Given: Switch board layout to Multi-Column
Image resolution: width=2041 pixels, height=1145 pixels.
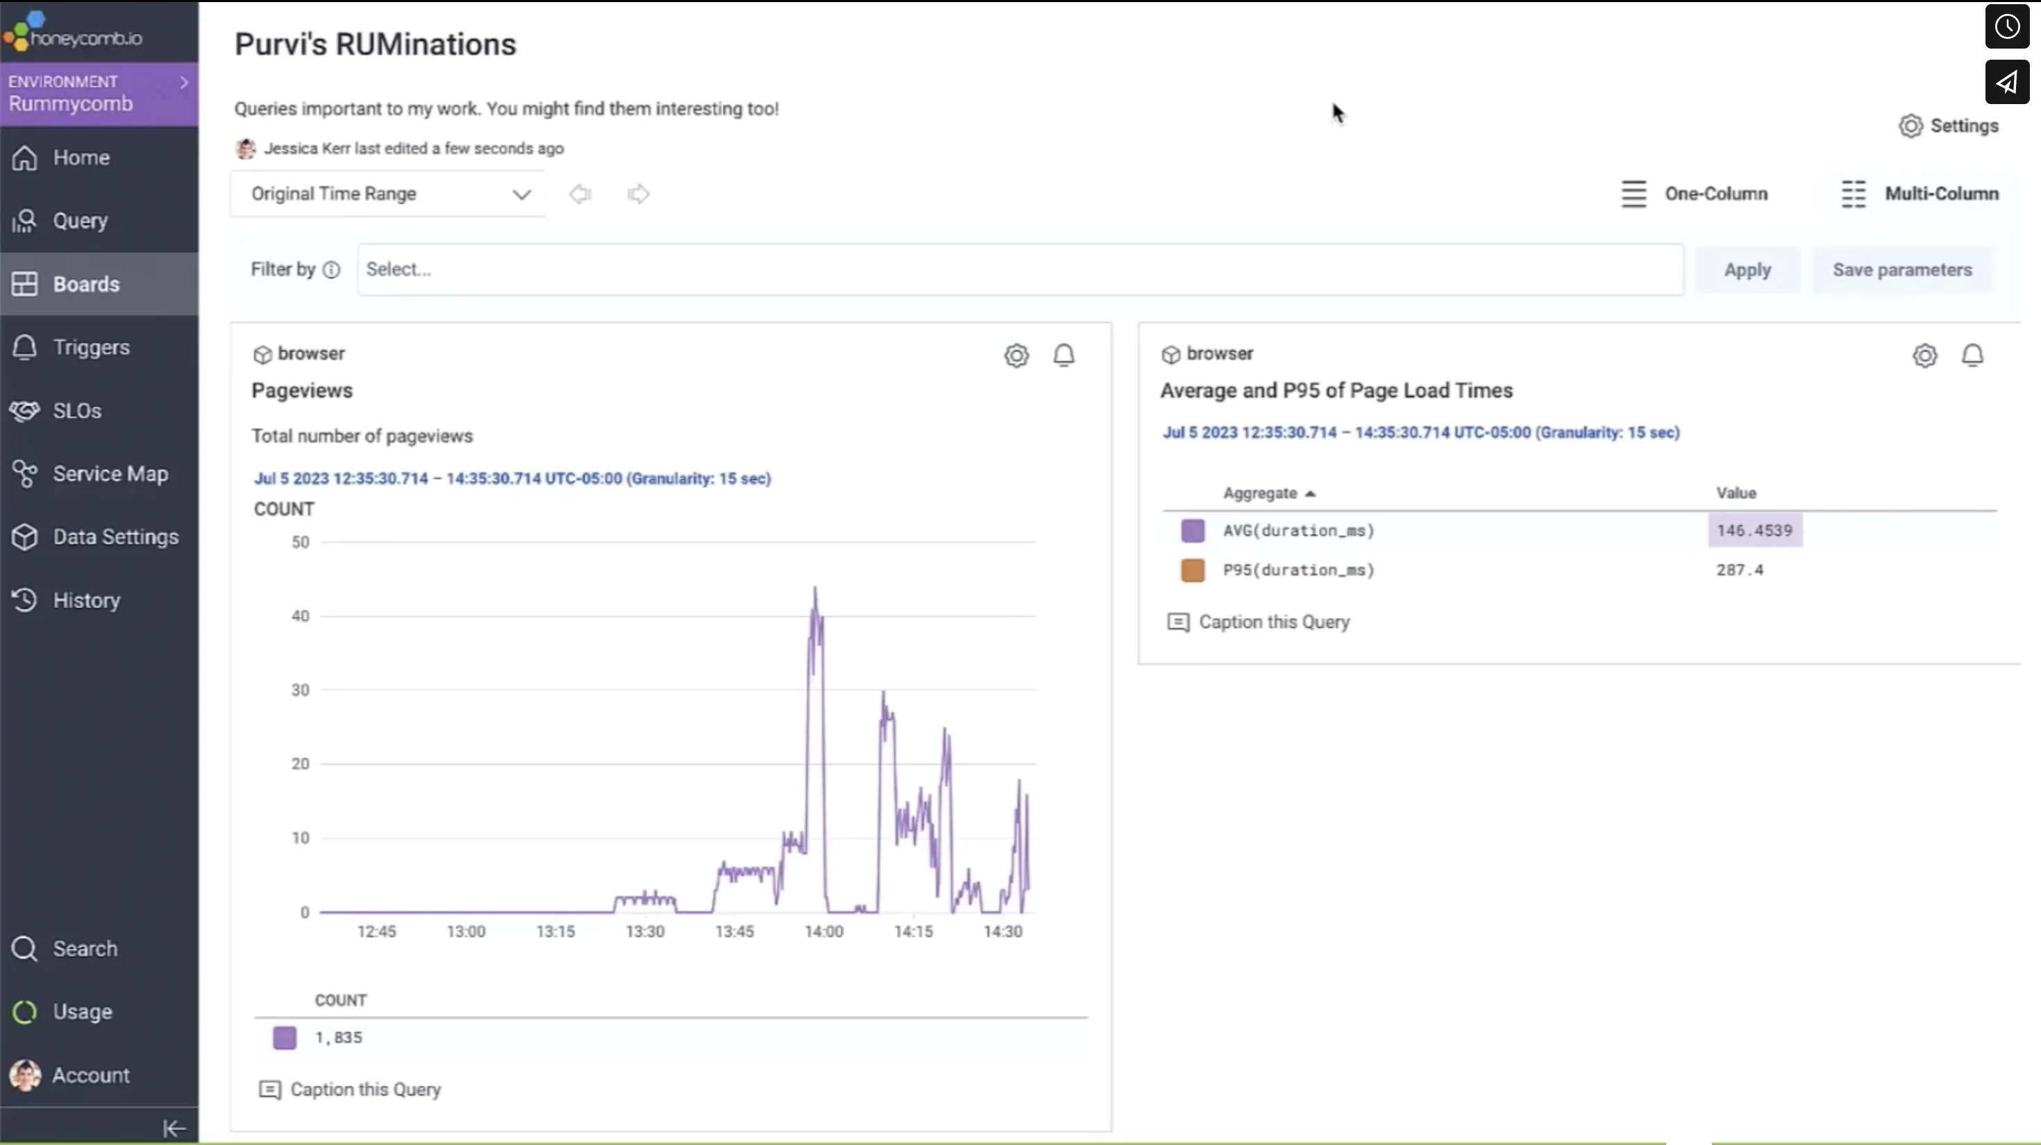Looking at the screenshot, I should click(x=1918, y=193).
